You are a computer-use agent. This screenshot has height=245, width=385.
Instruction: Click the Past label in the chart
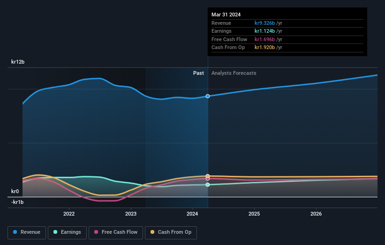pyautogui.click(x=198, y=73)
